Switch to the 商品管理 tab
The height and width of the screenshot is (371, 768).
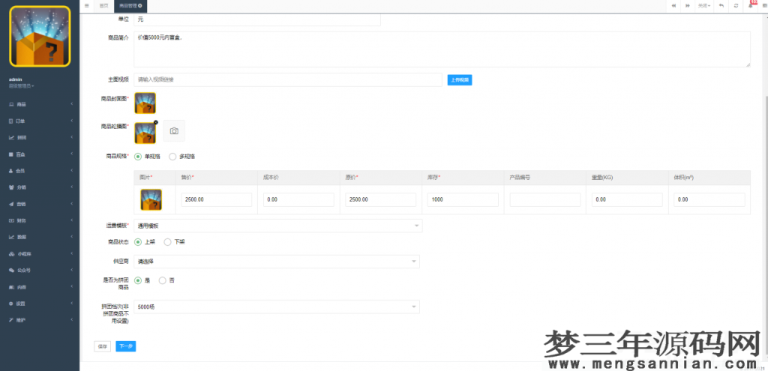click(x=130, y=6)
